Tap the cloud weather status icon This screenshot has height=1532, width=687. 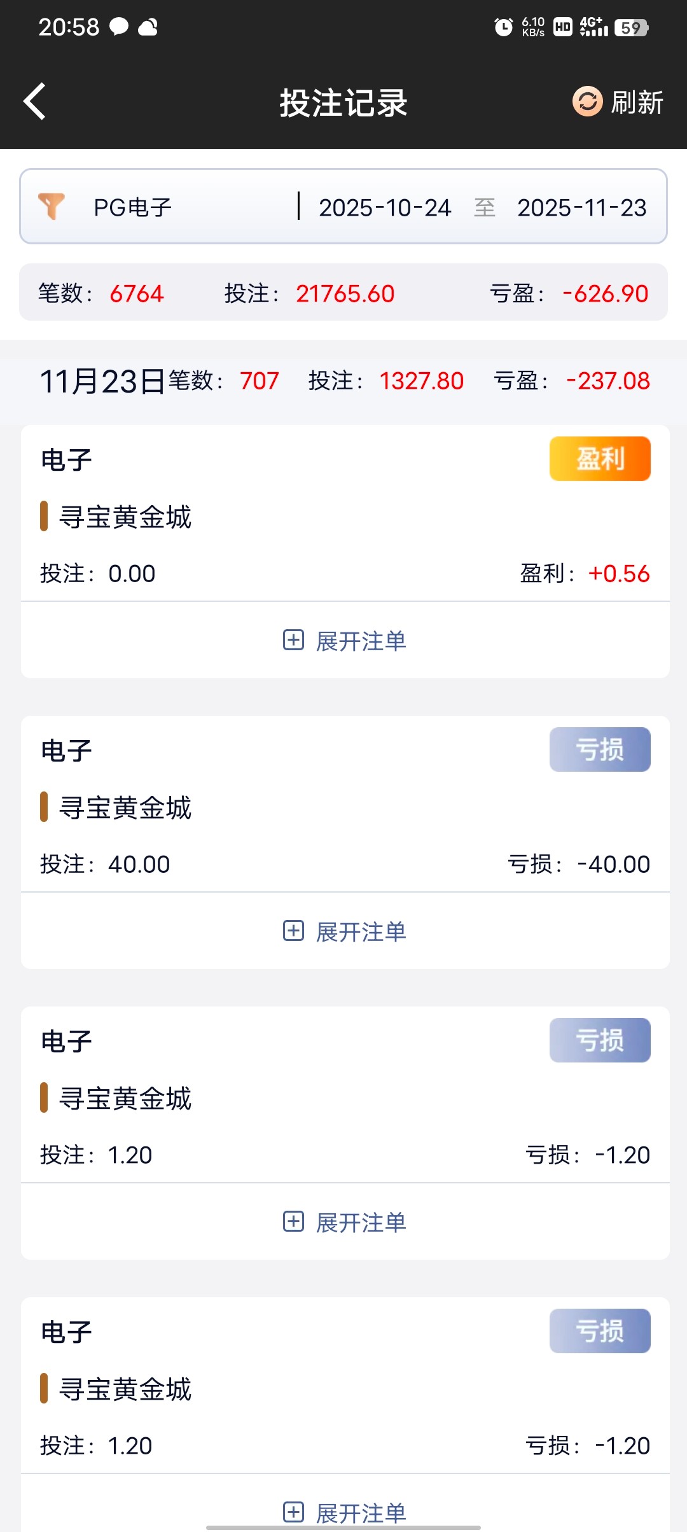coord(148,27)
